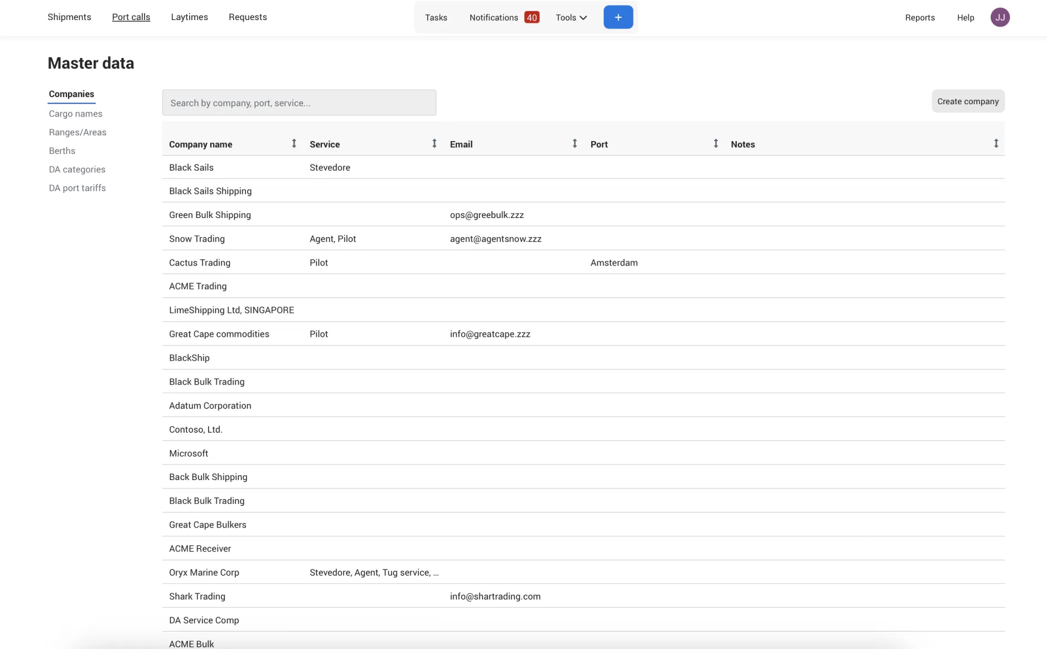
Task: Sort table using Service column arrows
Action: click(x=435, y=144)
